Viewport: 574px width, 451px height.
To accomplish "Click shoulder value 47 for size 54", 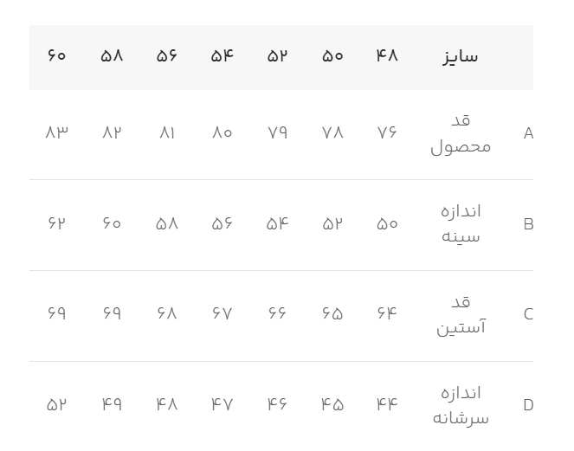I will tap(223, 404).
